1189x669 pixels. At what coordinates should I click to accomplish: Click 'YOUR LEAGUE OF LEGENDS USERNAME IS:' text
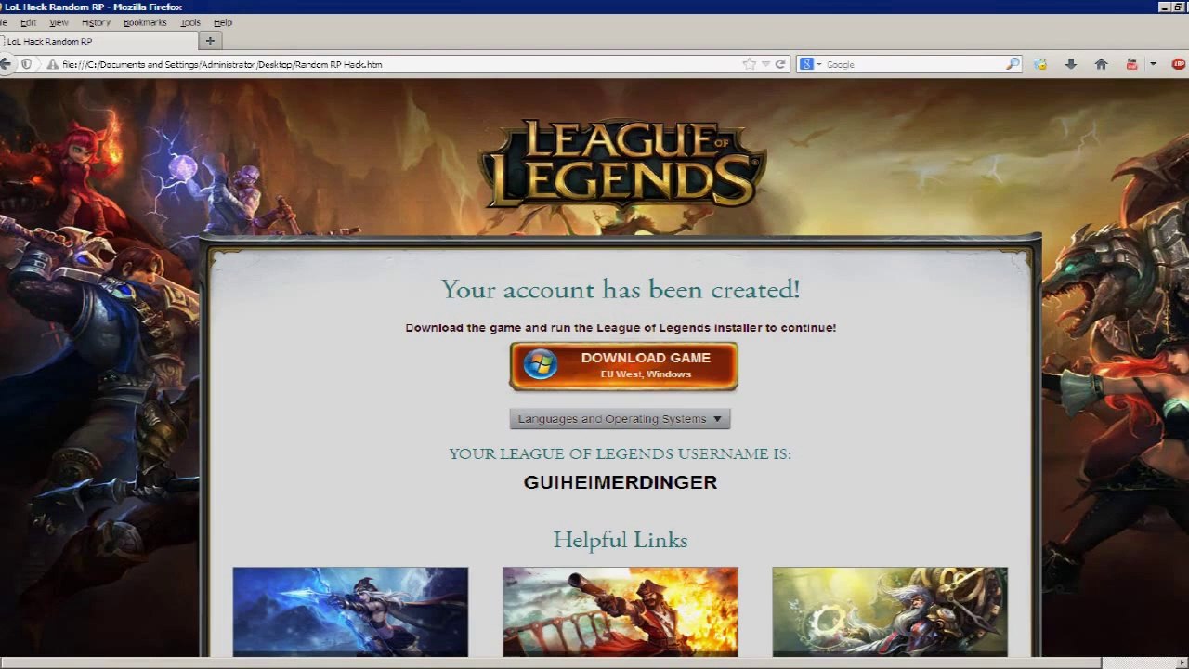(x=621, y=454)
